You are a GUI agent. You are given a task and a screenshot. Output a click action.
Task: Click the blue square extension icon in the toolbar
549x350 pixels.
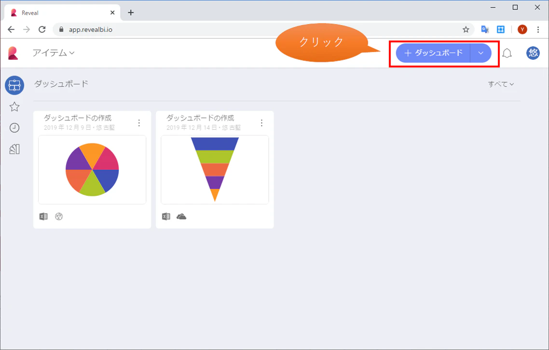tap(501, 29)
